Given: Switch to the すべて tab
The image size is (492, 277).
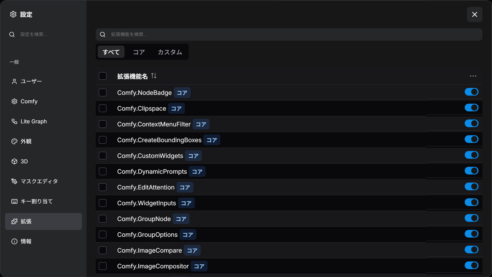Looking at the screenshot, I should [111, 52].
